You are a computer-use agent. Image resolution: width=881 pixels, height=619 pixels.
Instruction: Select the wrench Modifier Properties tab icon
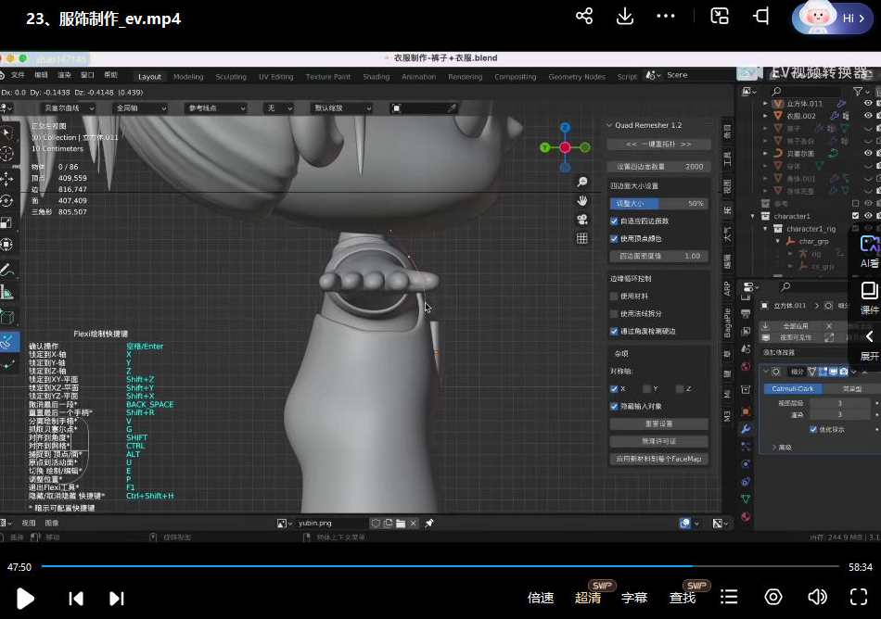pos(747,428)
